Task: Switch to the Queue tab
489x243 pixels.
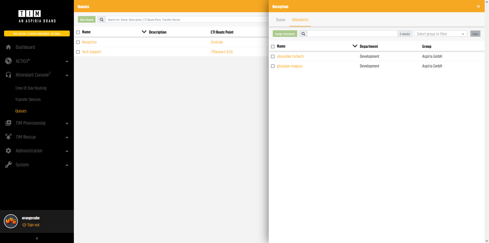Action: click(x=281, y=20)
